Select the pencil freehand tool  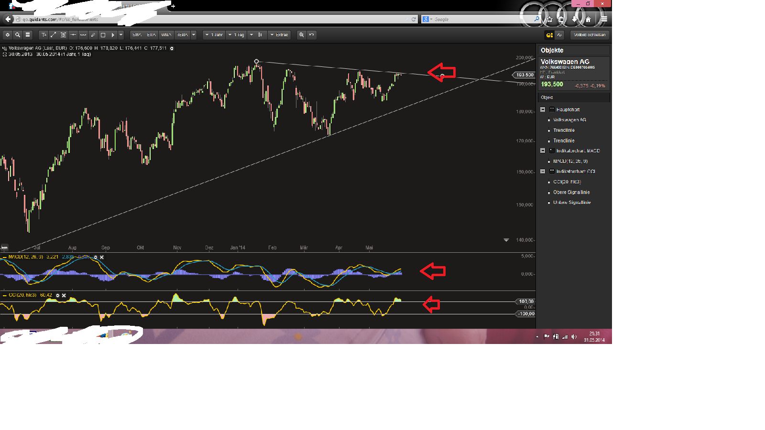(93, 35)
